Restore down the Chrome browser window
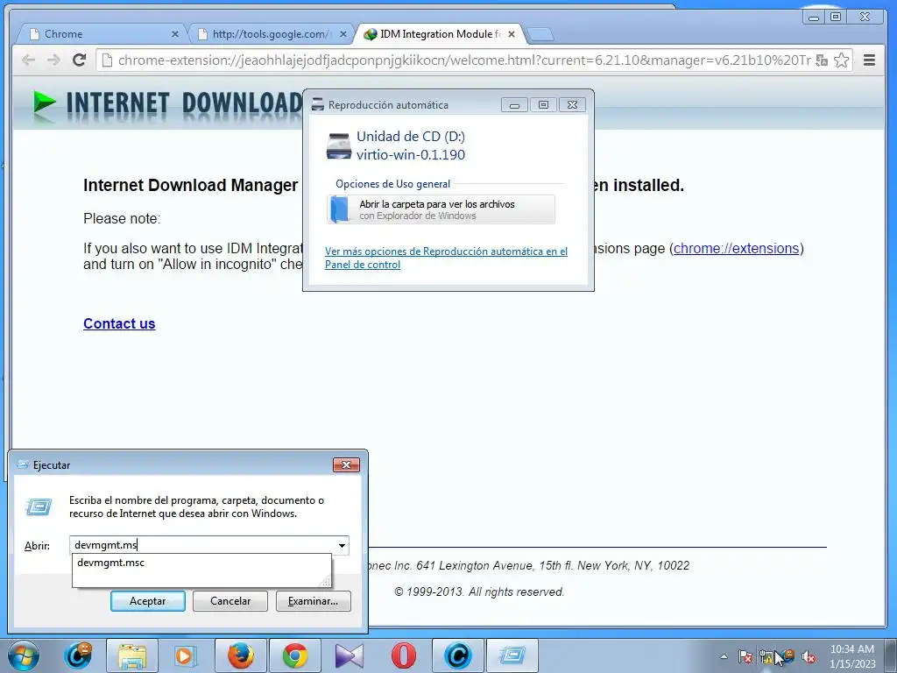This screenshot has width=897, height=673. pos(836,18)
